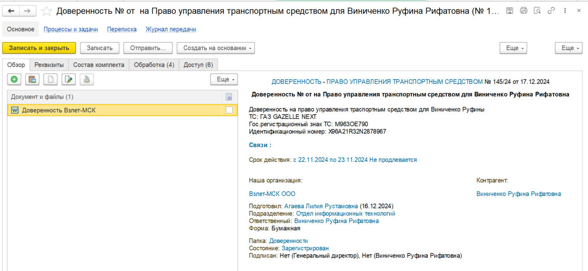Click the Записать и закрыть button
The width and height of the screenshot is (588, 271).
point(39,48)
